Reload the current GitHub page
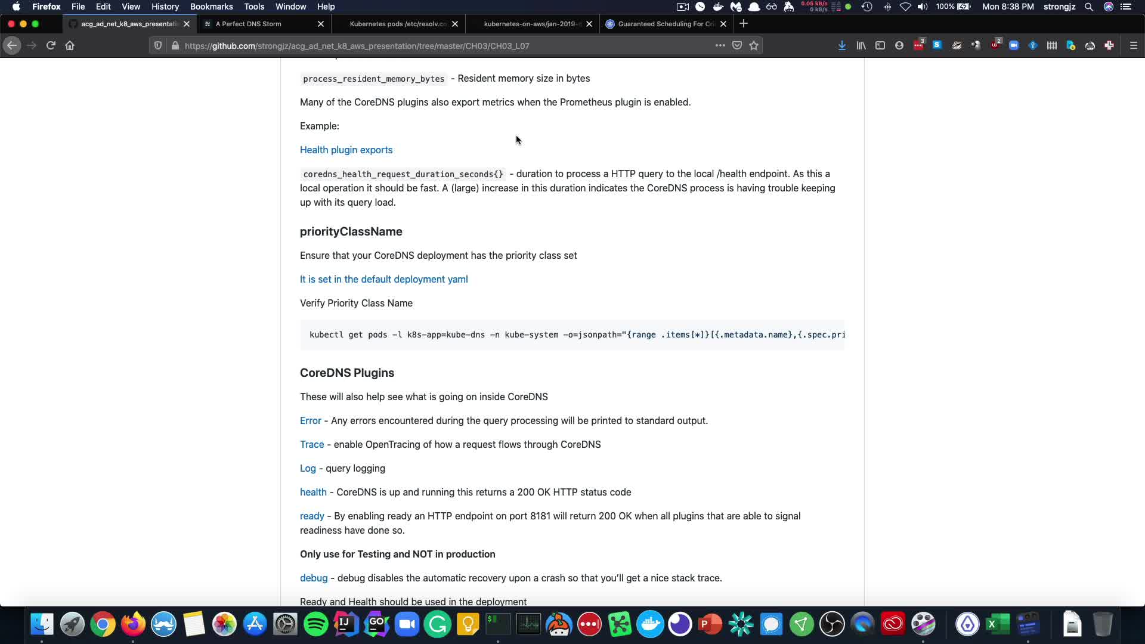The height and width of the screenshot is (644, 1145). click(x=51, y=45)
